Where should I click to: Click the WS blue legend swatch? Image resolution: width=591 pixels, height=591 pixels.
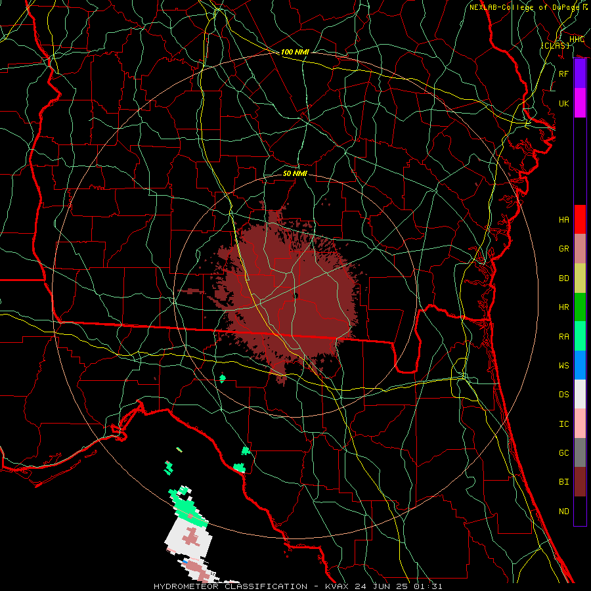pyautogui.click(x=580, y=365)
